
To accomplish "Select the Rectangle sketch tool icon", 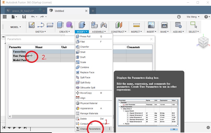I will coord(50,25).
